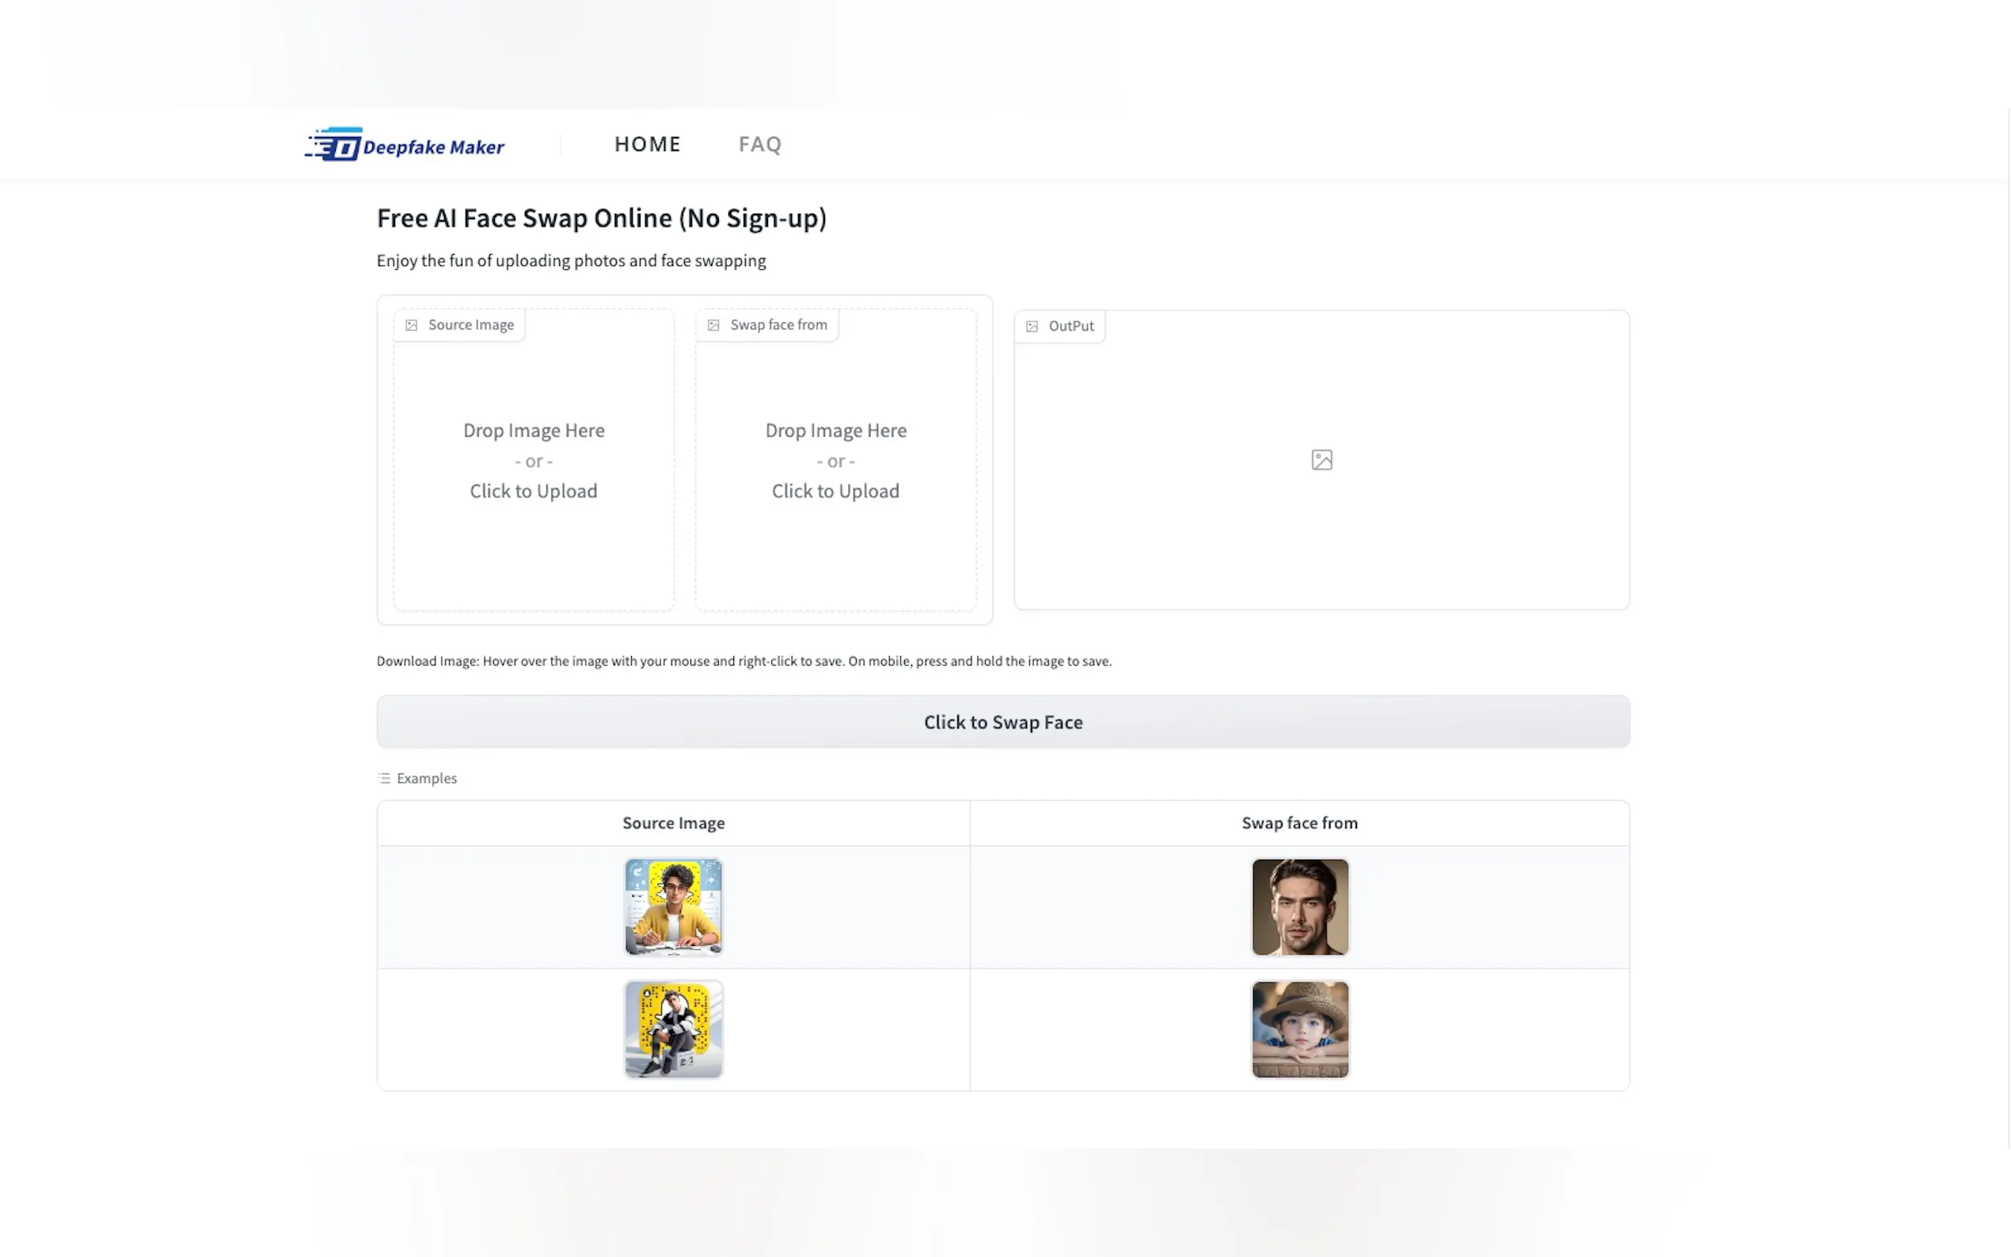This screenshot has height=1257, width=2011.
Task: Click the Swap face from column header in Examples
Action: [x=1299, y=822]
